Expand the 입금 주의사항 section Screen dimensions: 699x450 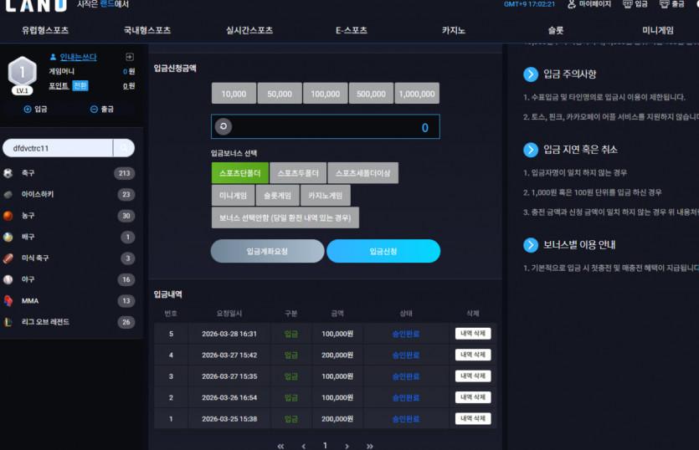531,74
